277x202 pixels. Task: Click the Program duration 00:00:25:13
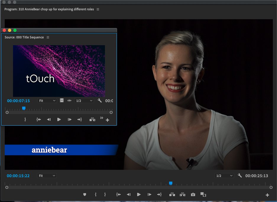(x=257, y=176)
